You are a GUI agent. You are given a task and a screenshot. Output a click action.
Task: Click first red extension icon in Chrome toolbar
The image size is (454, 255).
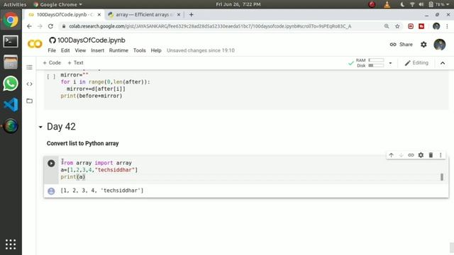click(411, 26)
